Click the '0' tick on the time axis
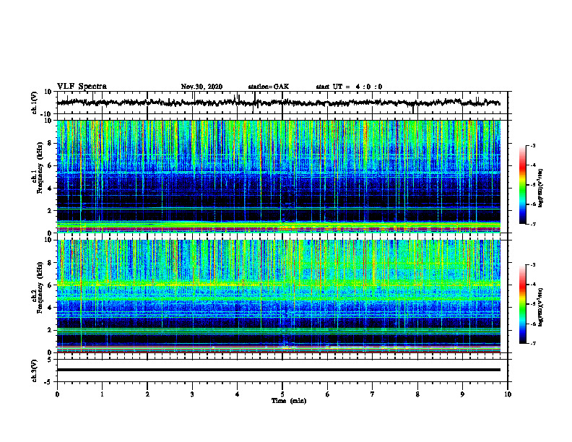This screenshot has height=442, width=572. point(57,394)
